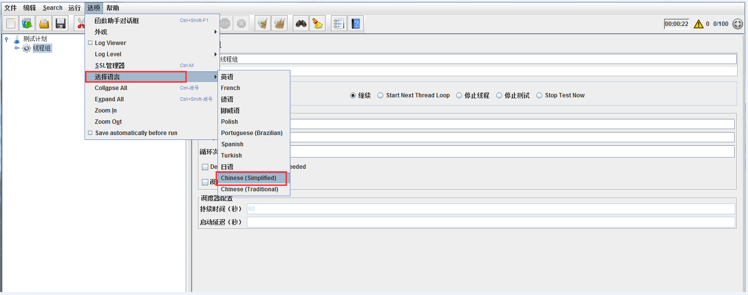Open the 运行 menu
The height and width of the screenshot is (295, 748).
coord(74,7)
